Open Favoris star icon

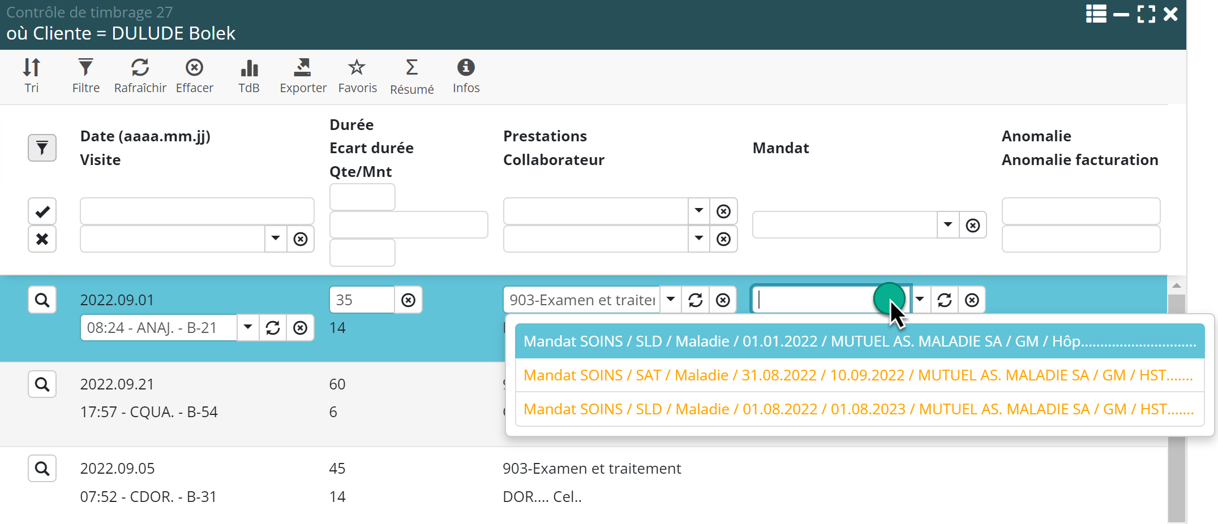pyautogui.click(x=357, y=75)
